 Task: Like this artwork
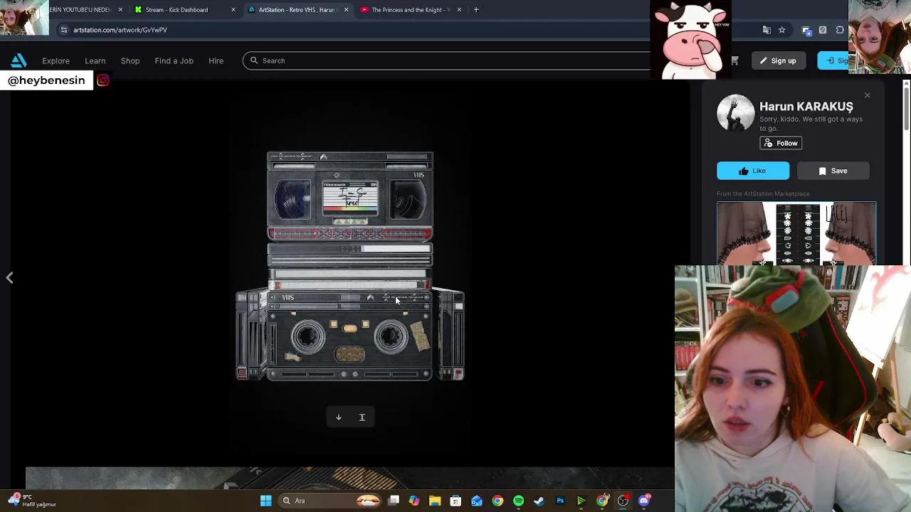pos(753,171)
